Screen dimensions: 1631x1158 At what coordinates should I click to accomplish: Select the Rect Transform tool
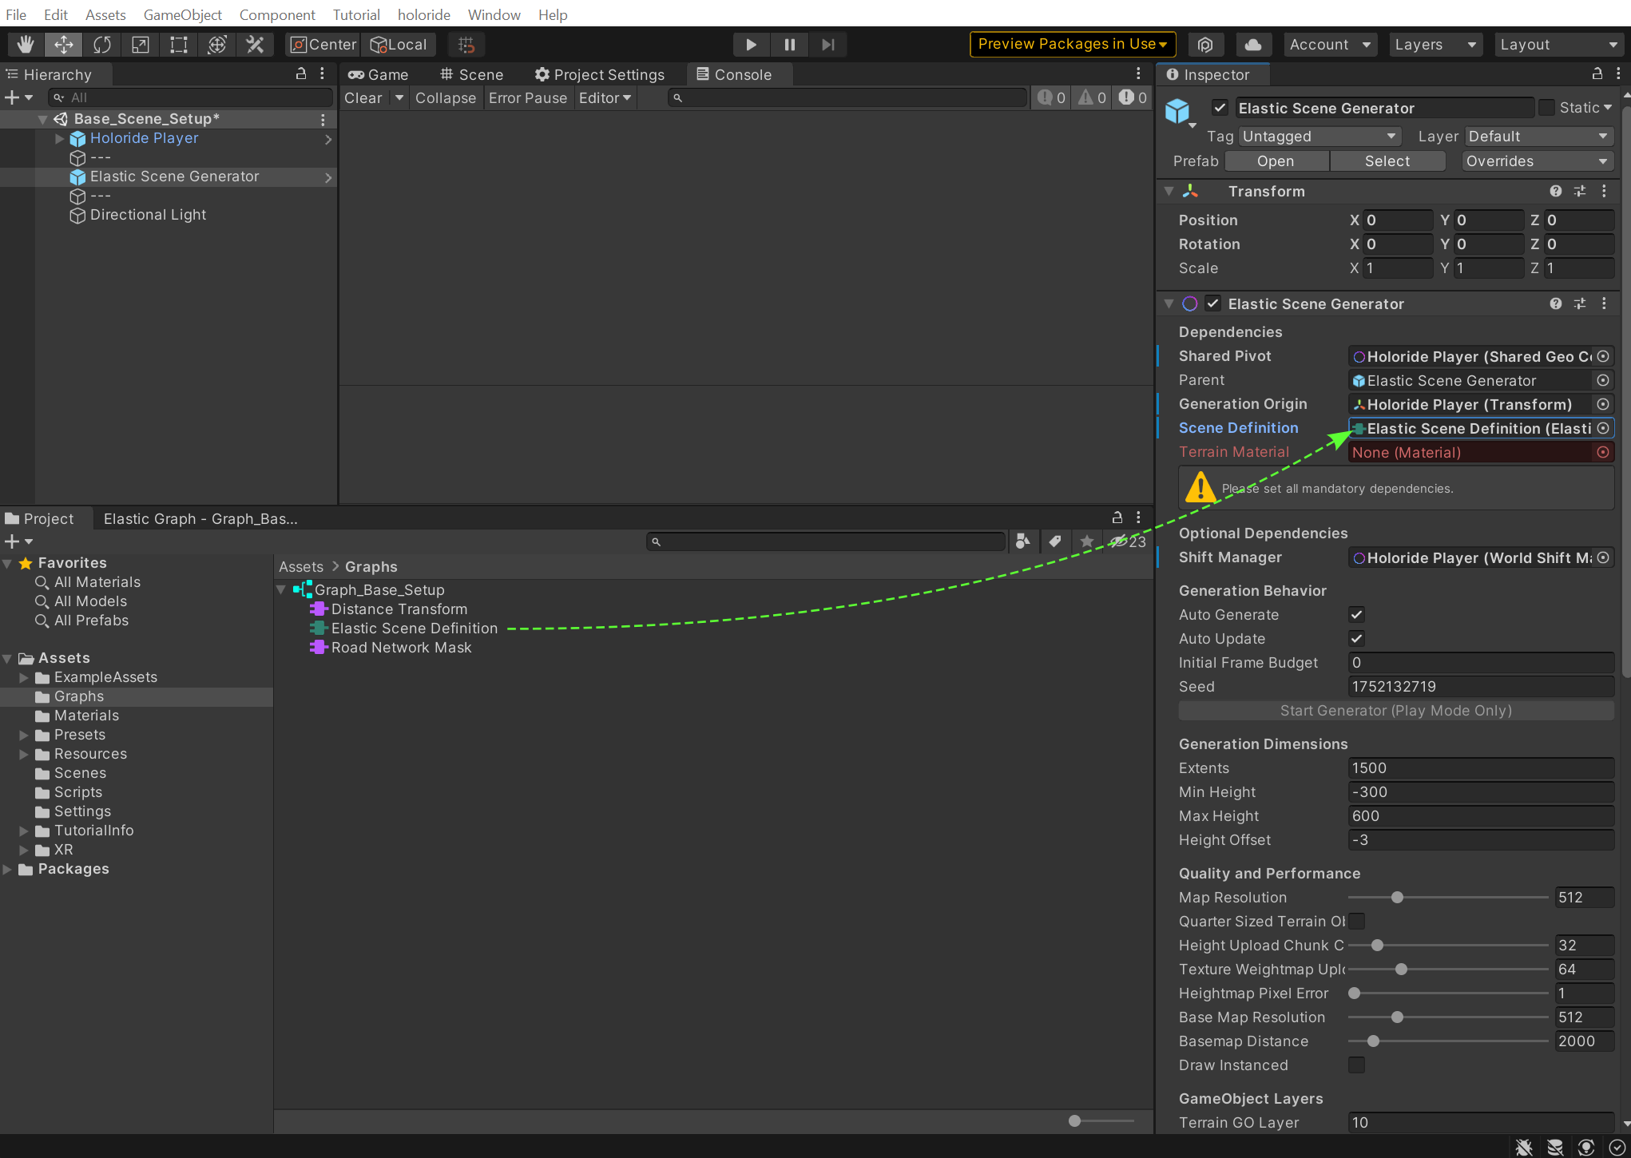(178, 45)
